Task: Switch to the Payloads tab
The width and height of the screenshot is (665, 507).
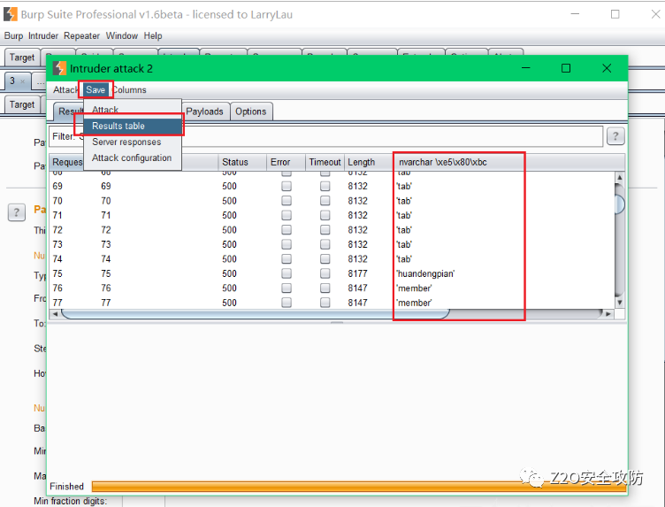Action: 204,111
